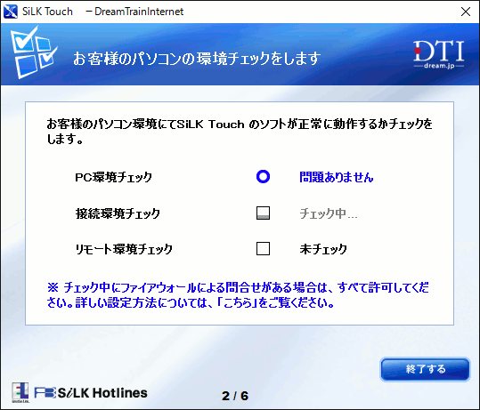
Task: Click the リモート環境チェック label
Action: click(x=124, y=249)
